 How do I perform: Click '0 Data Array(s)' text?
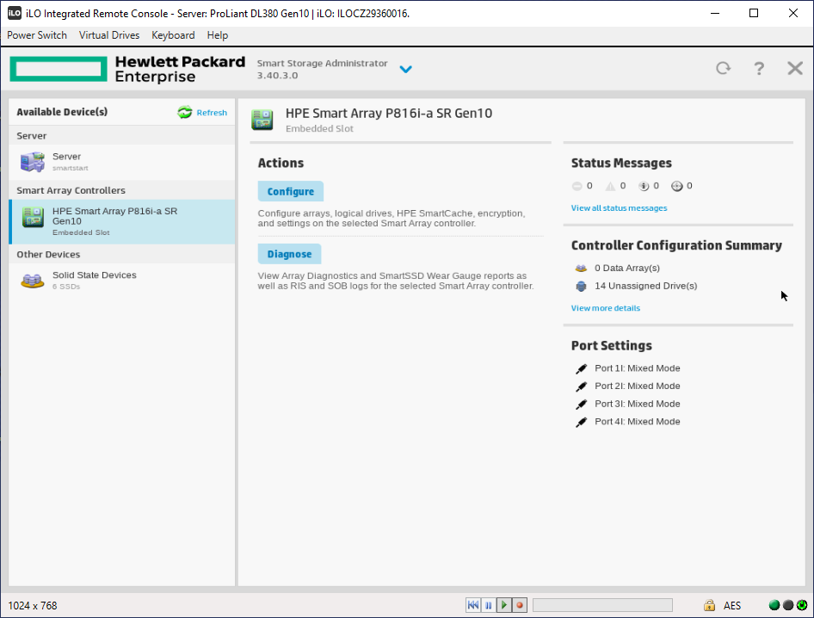click(627, 269)
